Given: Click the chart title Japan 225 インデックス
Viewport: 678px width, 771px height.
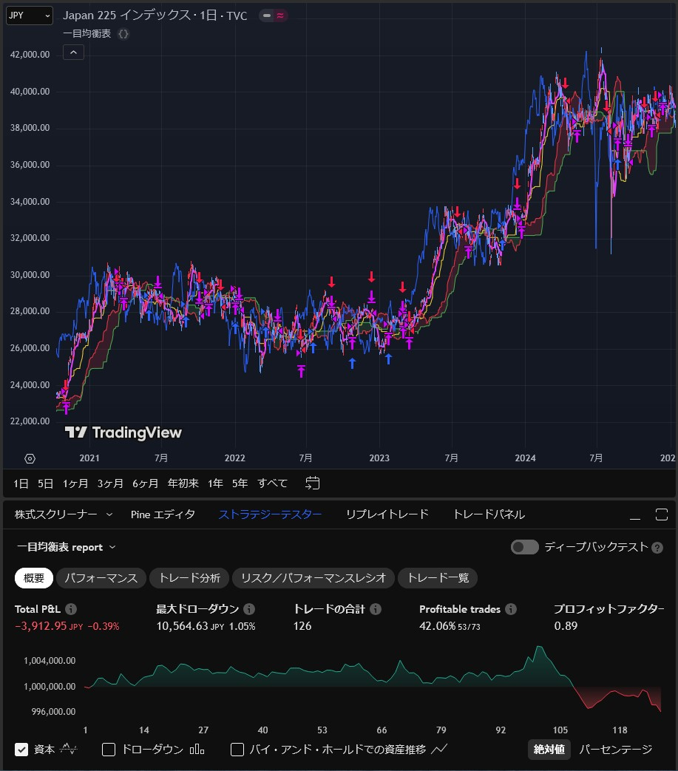Looking at the screenshot, I should tap(126, 16).
